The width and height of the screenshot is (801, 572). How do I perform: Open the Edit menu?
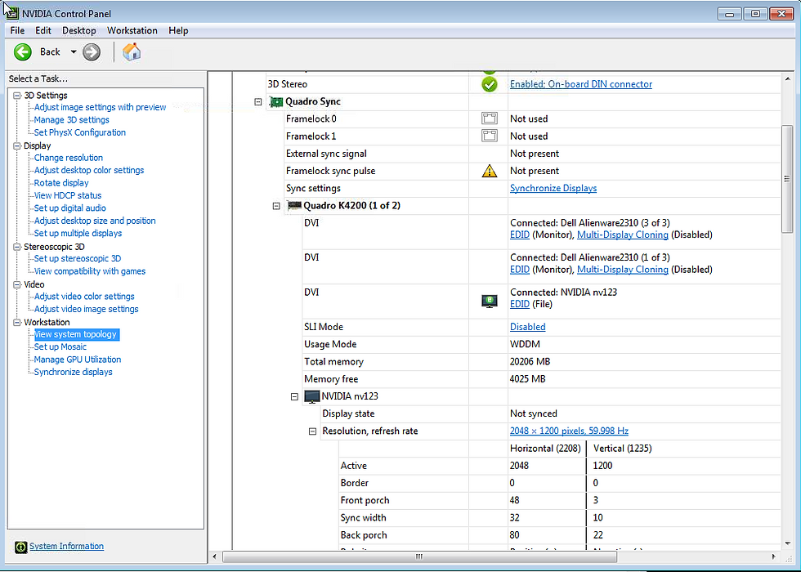43,31
